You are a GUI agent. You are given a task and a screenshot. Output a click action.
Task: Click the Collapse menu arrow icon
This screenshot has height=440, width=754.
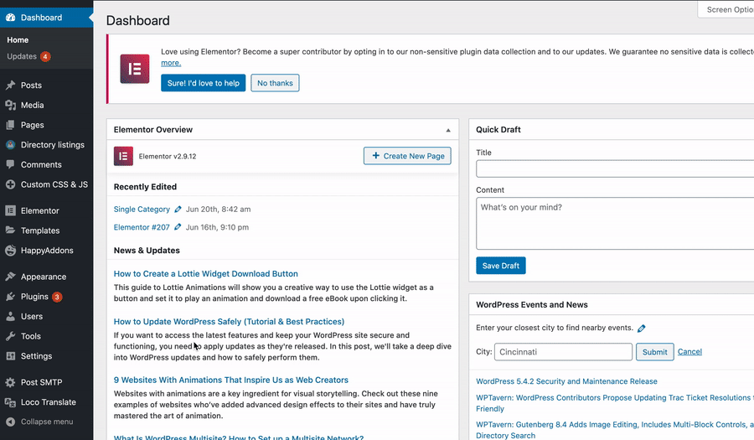tap(11, 422)
